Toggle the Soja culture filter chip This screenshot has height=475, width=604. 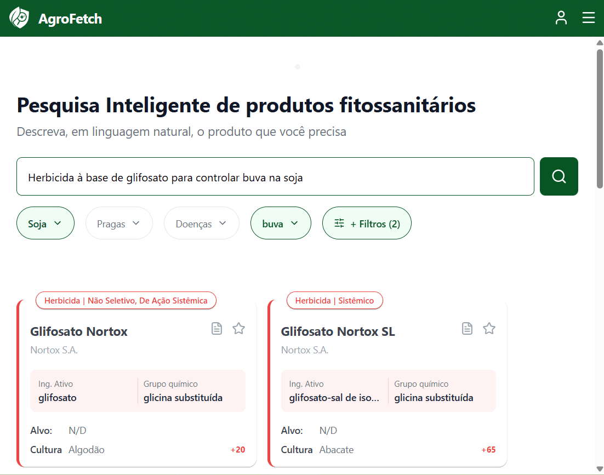(x=45, y=223)
